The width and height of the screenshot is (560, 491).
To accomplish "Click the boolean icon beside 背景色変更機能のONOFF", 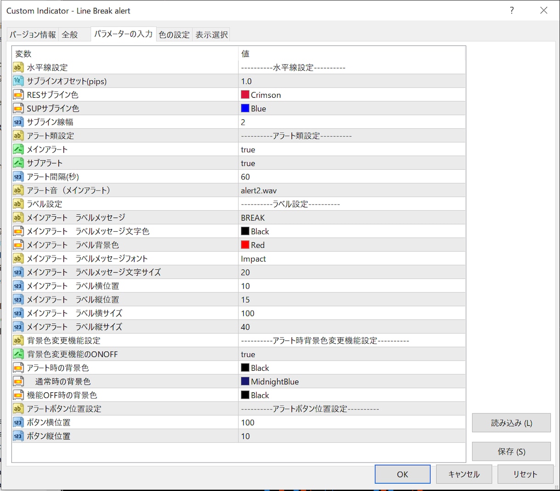I will (18, 354).
